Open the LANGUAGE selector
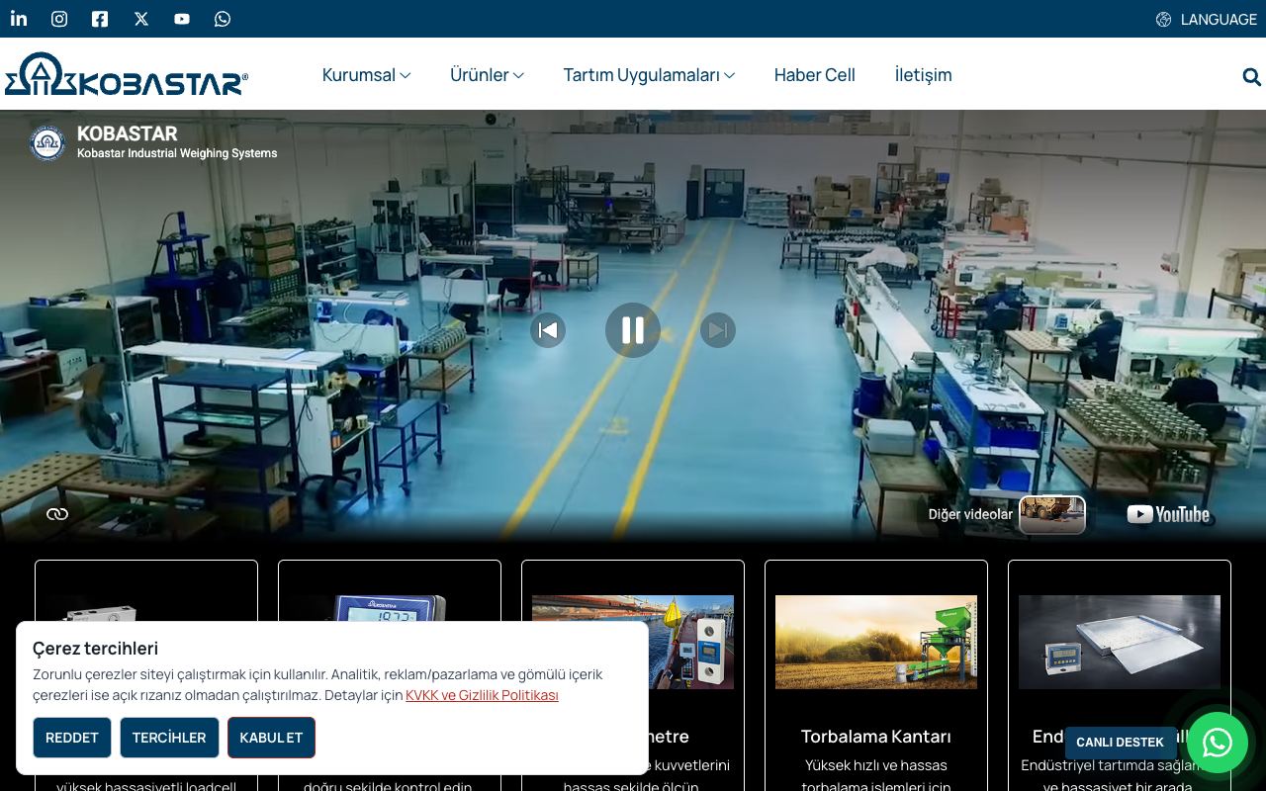This screenshot has width=1266, height=791. (1207, 19)
